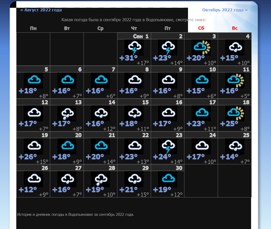Image resolution: width=271 pixels, height=229 pixels.
Task: Select the partly sunny icon on September 18
Action: click(235, 113)
